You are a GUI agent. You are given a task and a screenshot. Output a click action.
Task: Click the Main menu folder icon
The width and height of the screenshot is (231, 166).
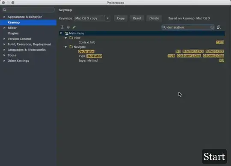coord(66,33)
